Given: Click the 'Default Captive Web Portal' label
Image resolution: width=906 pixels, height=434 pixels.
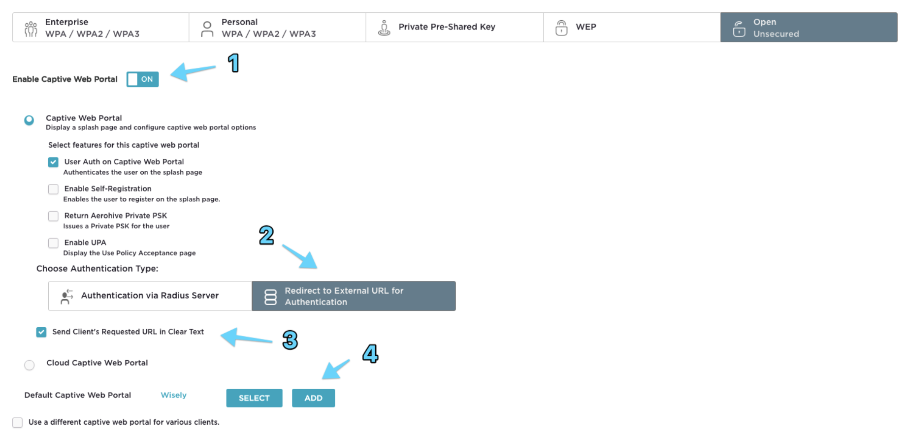Looking at the screenshot, I should pos(77,395).
